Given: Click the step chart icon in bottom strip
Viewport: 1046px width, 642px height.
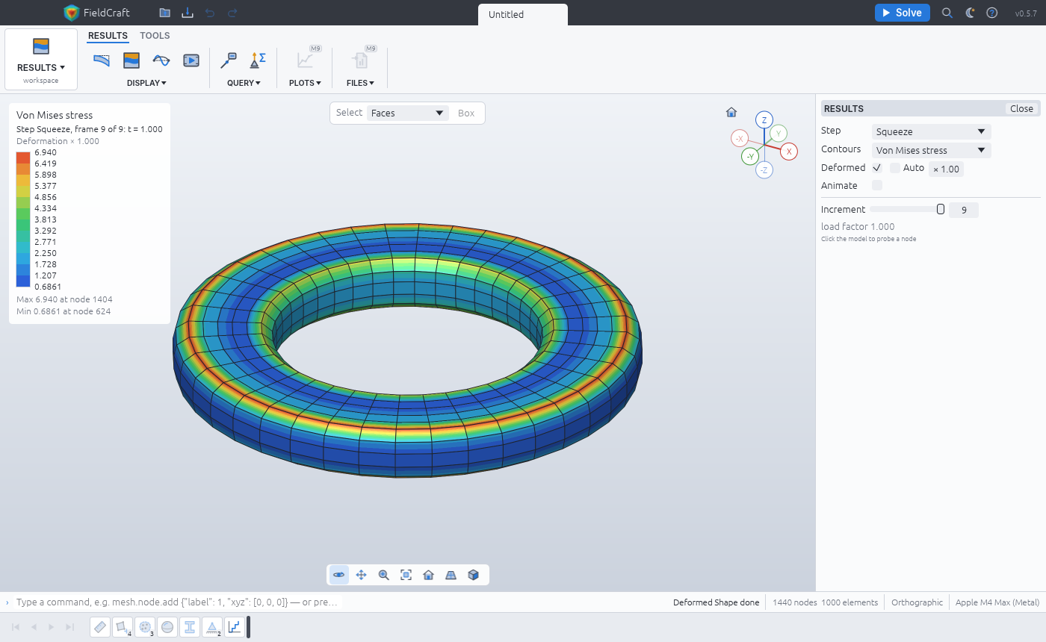Looking at the screenshot, I should [235, 627].
